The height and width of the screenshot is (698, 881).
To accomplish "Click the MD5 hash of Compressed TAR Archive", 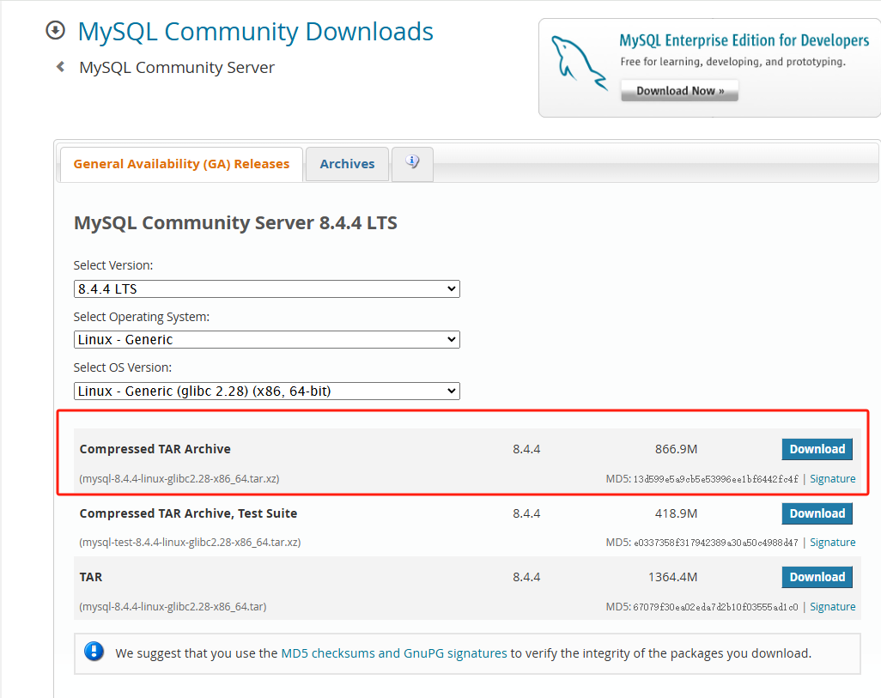I will pyautogui.click(x=716, y=479).
